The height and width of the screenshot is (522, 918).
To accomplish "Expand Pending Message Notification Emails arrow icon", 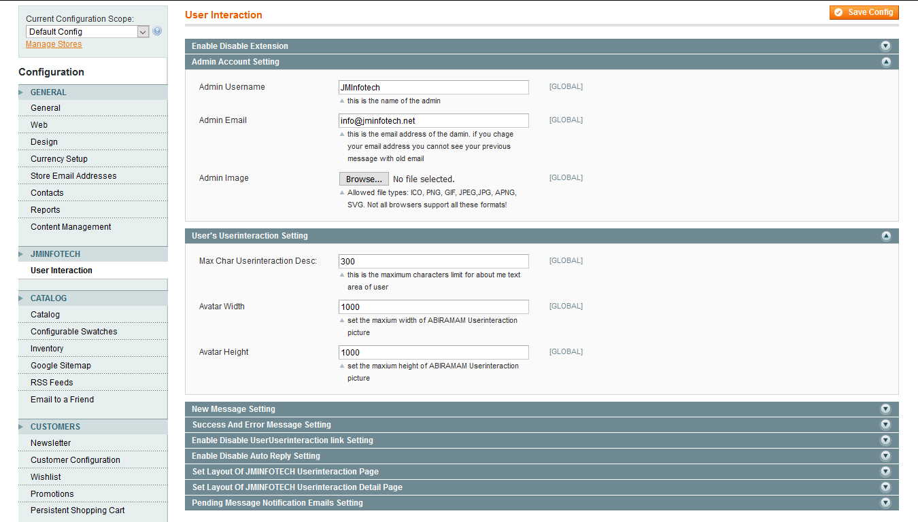I will (885, 503).
